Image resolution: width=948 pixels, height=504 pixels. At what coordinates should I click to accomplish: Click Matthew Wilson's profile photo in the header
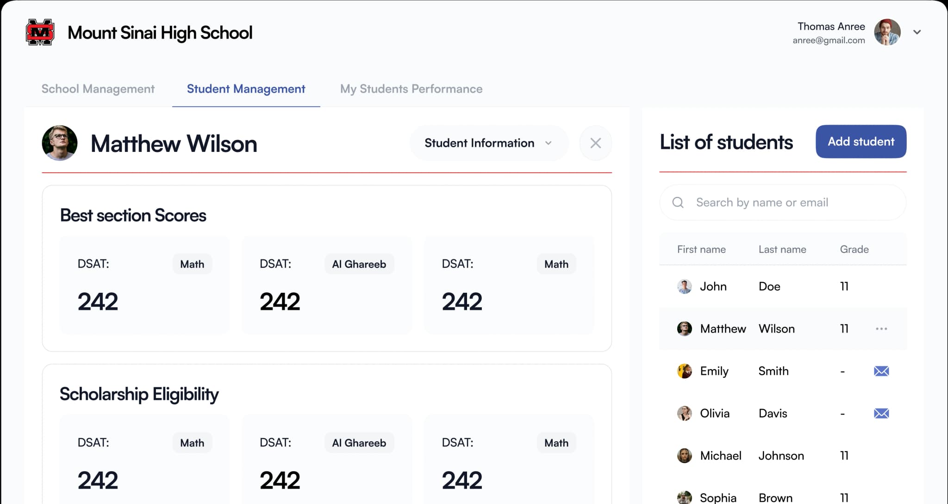click(60, 143)
